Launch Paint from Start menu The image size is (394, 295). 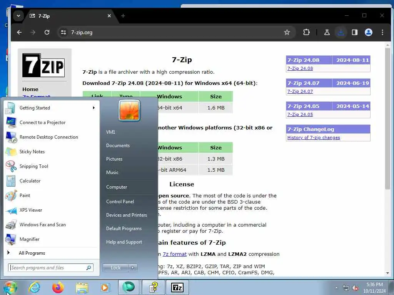click(x=51, y=196)
